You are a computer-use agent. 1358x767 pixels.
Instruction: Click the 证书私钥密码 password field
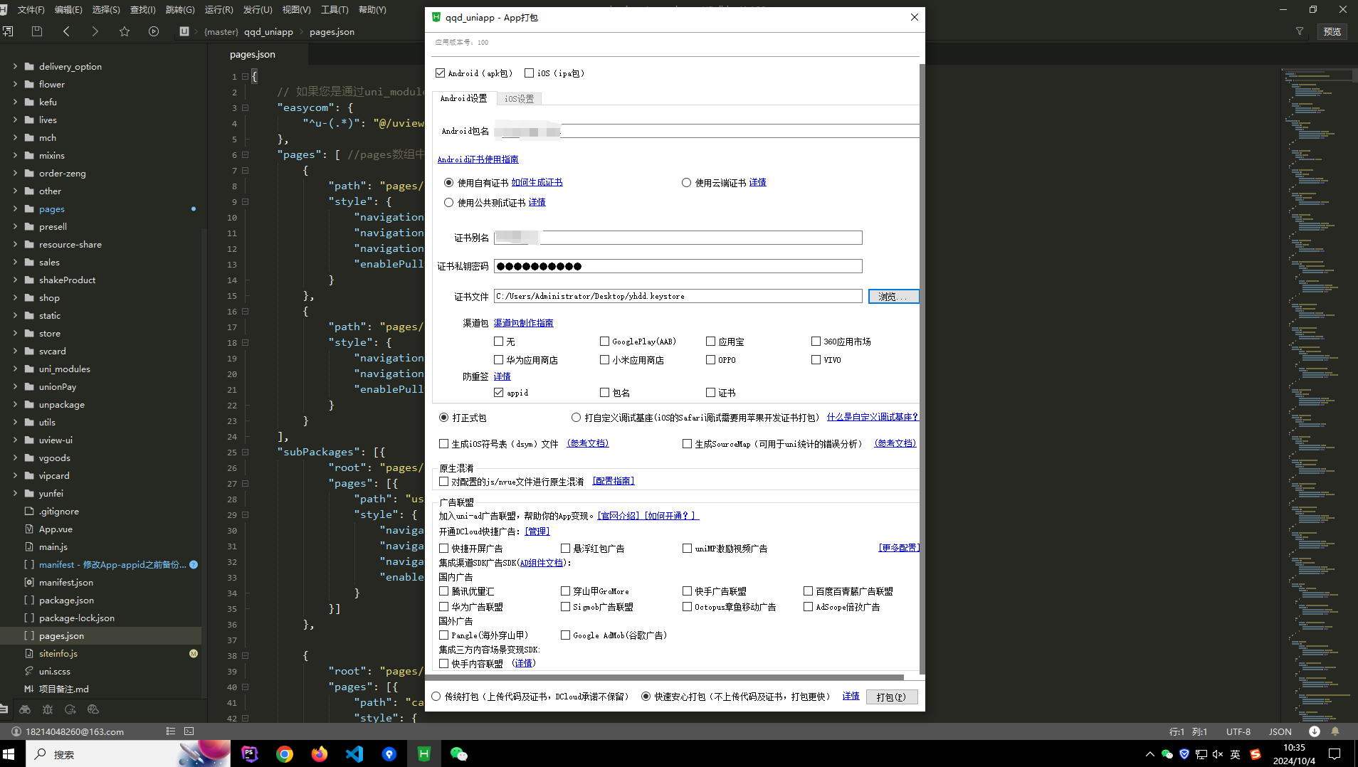click(x=678, y=266)
